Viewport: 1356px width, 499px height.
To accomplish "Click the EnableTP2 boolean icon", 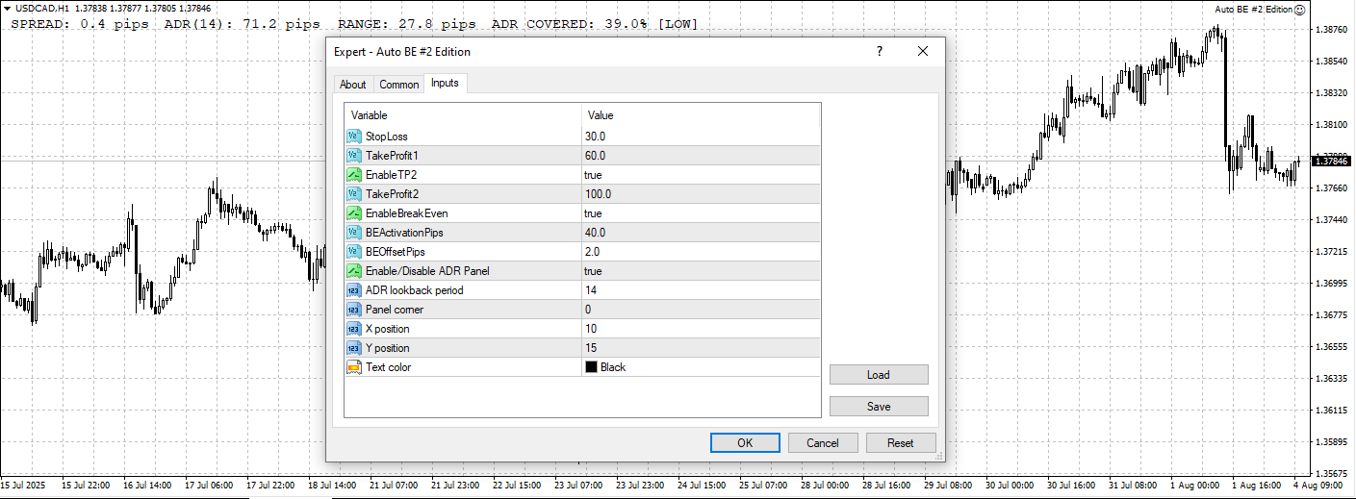I will 353,175.
